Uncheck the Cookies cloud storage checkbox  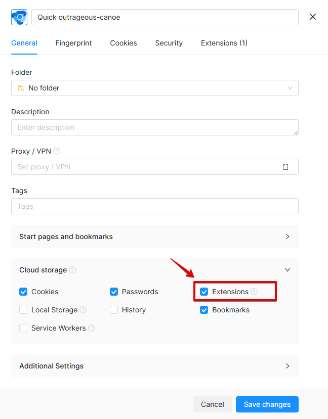click(x=23, y=292)
